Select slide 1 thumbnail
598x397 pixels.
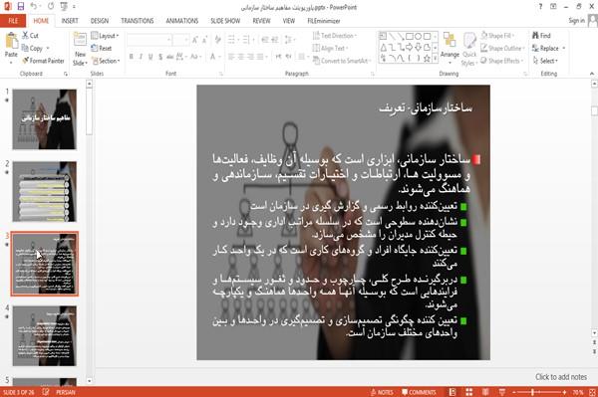tap(45, 119)
